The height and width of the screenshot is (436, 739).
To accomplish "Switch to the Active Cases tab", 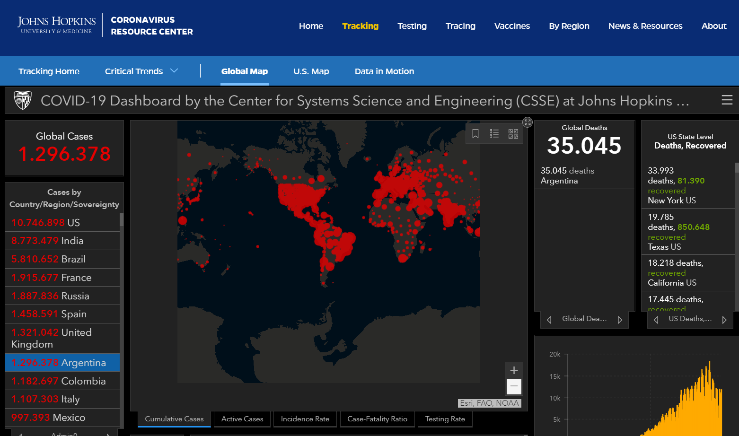I will pos(242,419).
